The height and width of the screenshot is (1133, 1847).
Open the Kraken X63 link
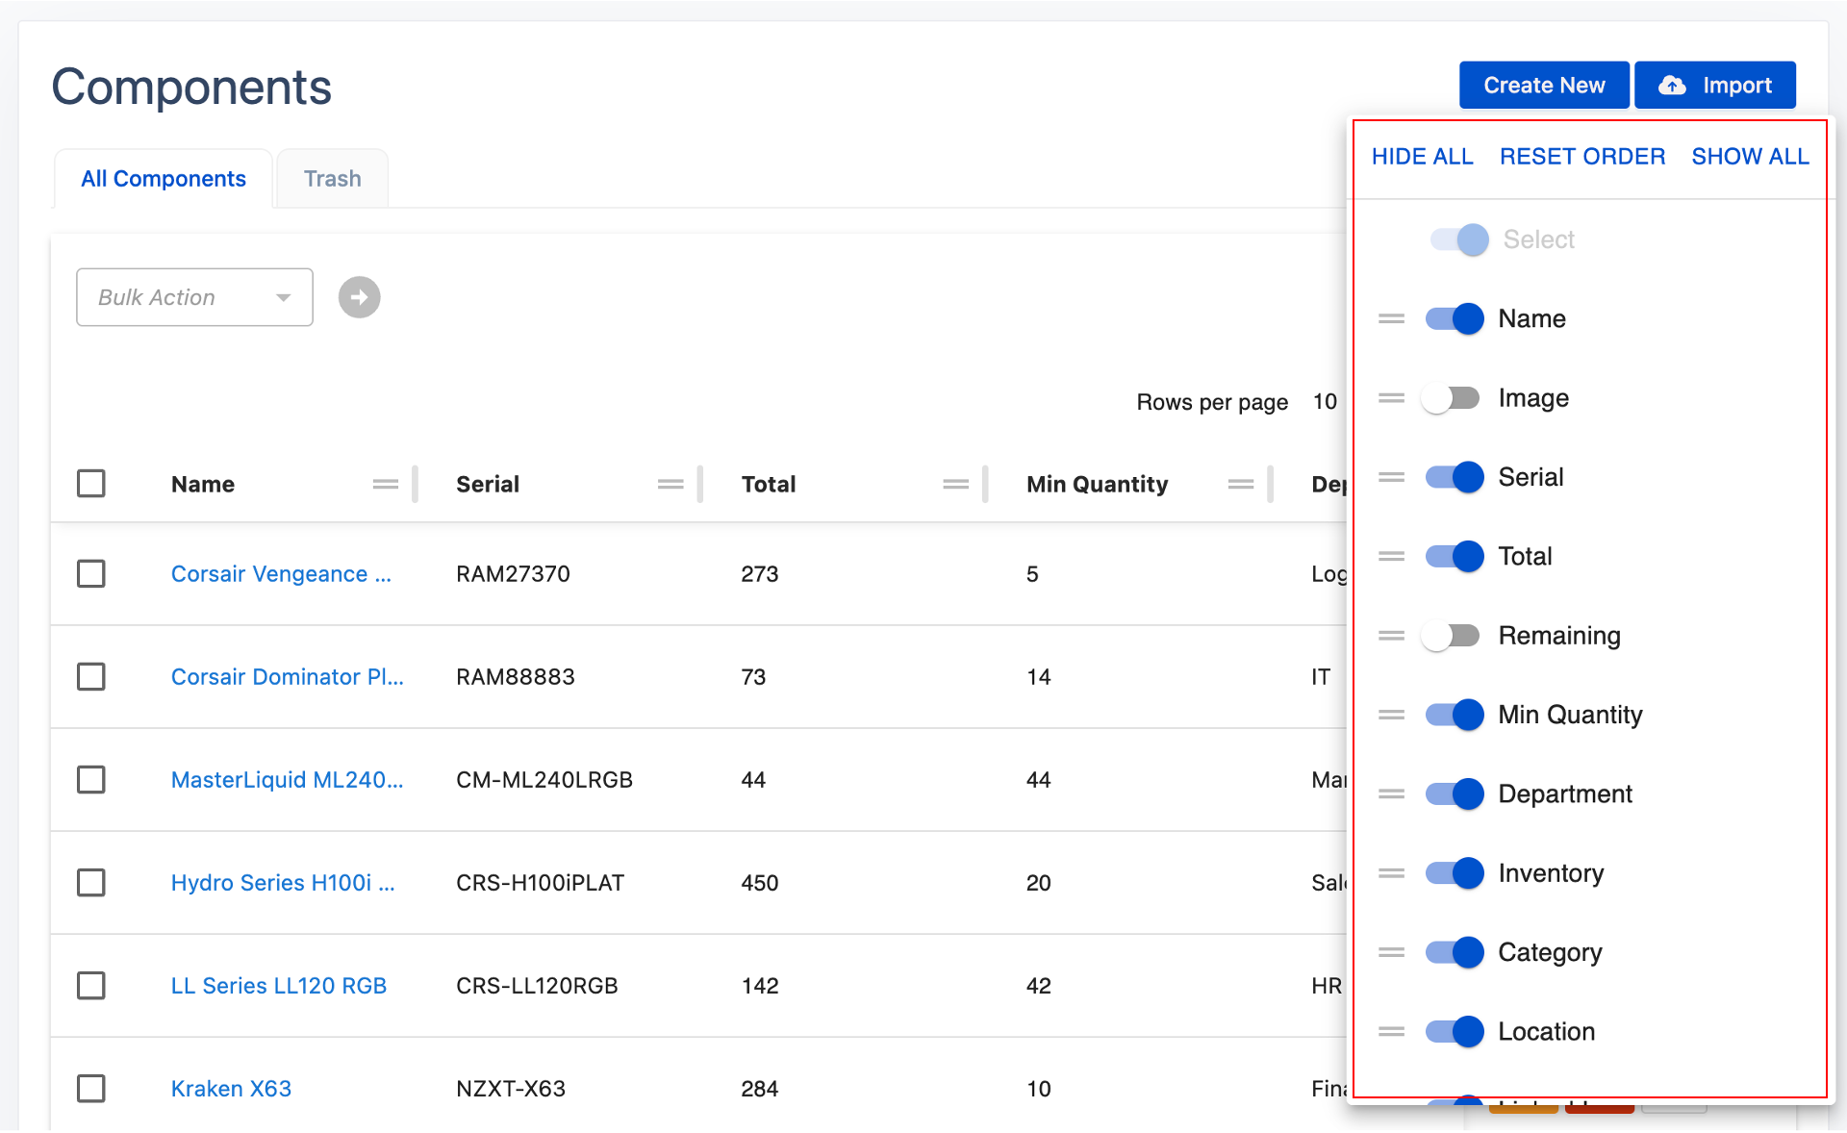click(x=231, y=1089)
